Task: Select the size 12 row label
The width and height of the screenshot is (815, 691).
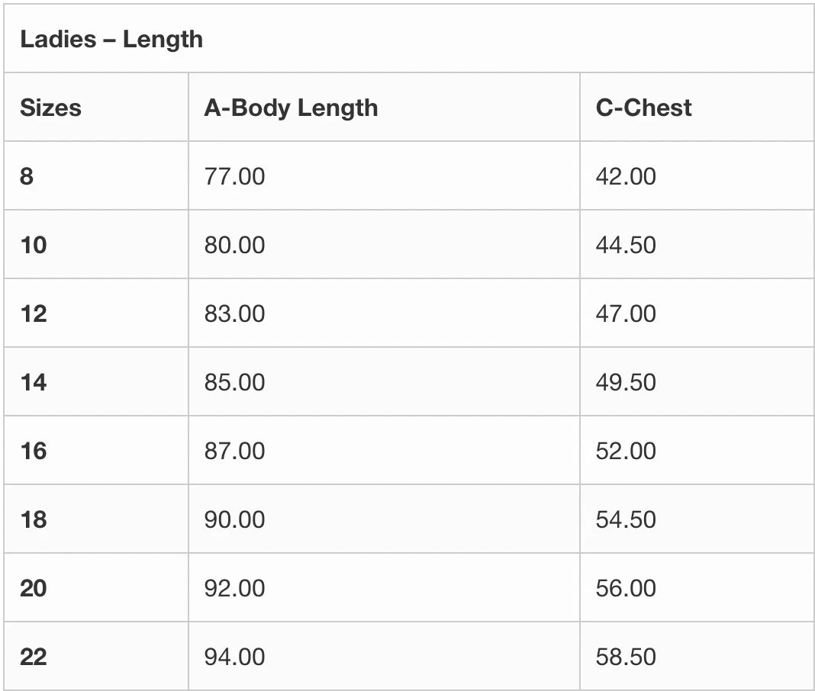Action: 33,313
